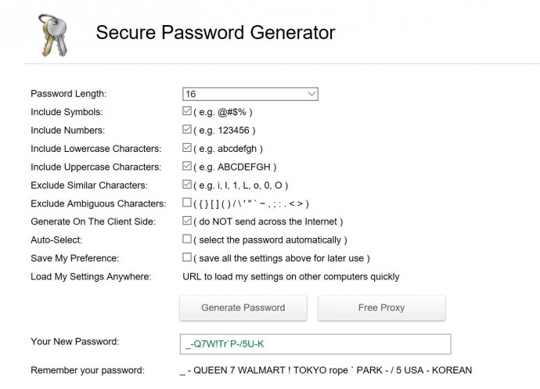This screenshot has height=389, width=540.
Task: Click the Free Proxy button
Action: 381,308
